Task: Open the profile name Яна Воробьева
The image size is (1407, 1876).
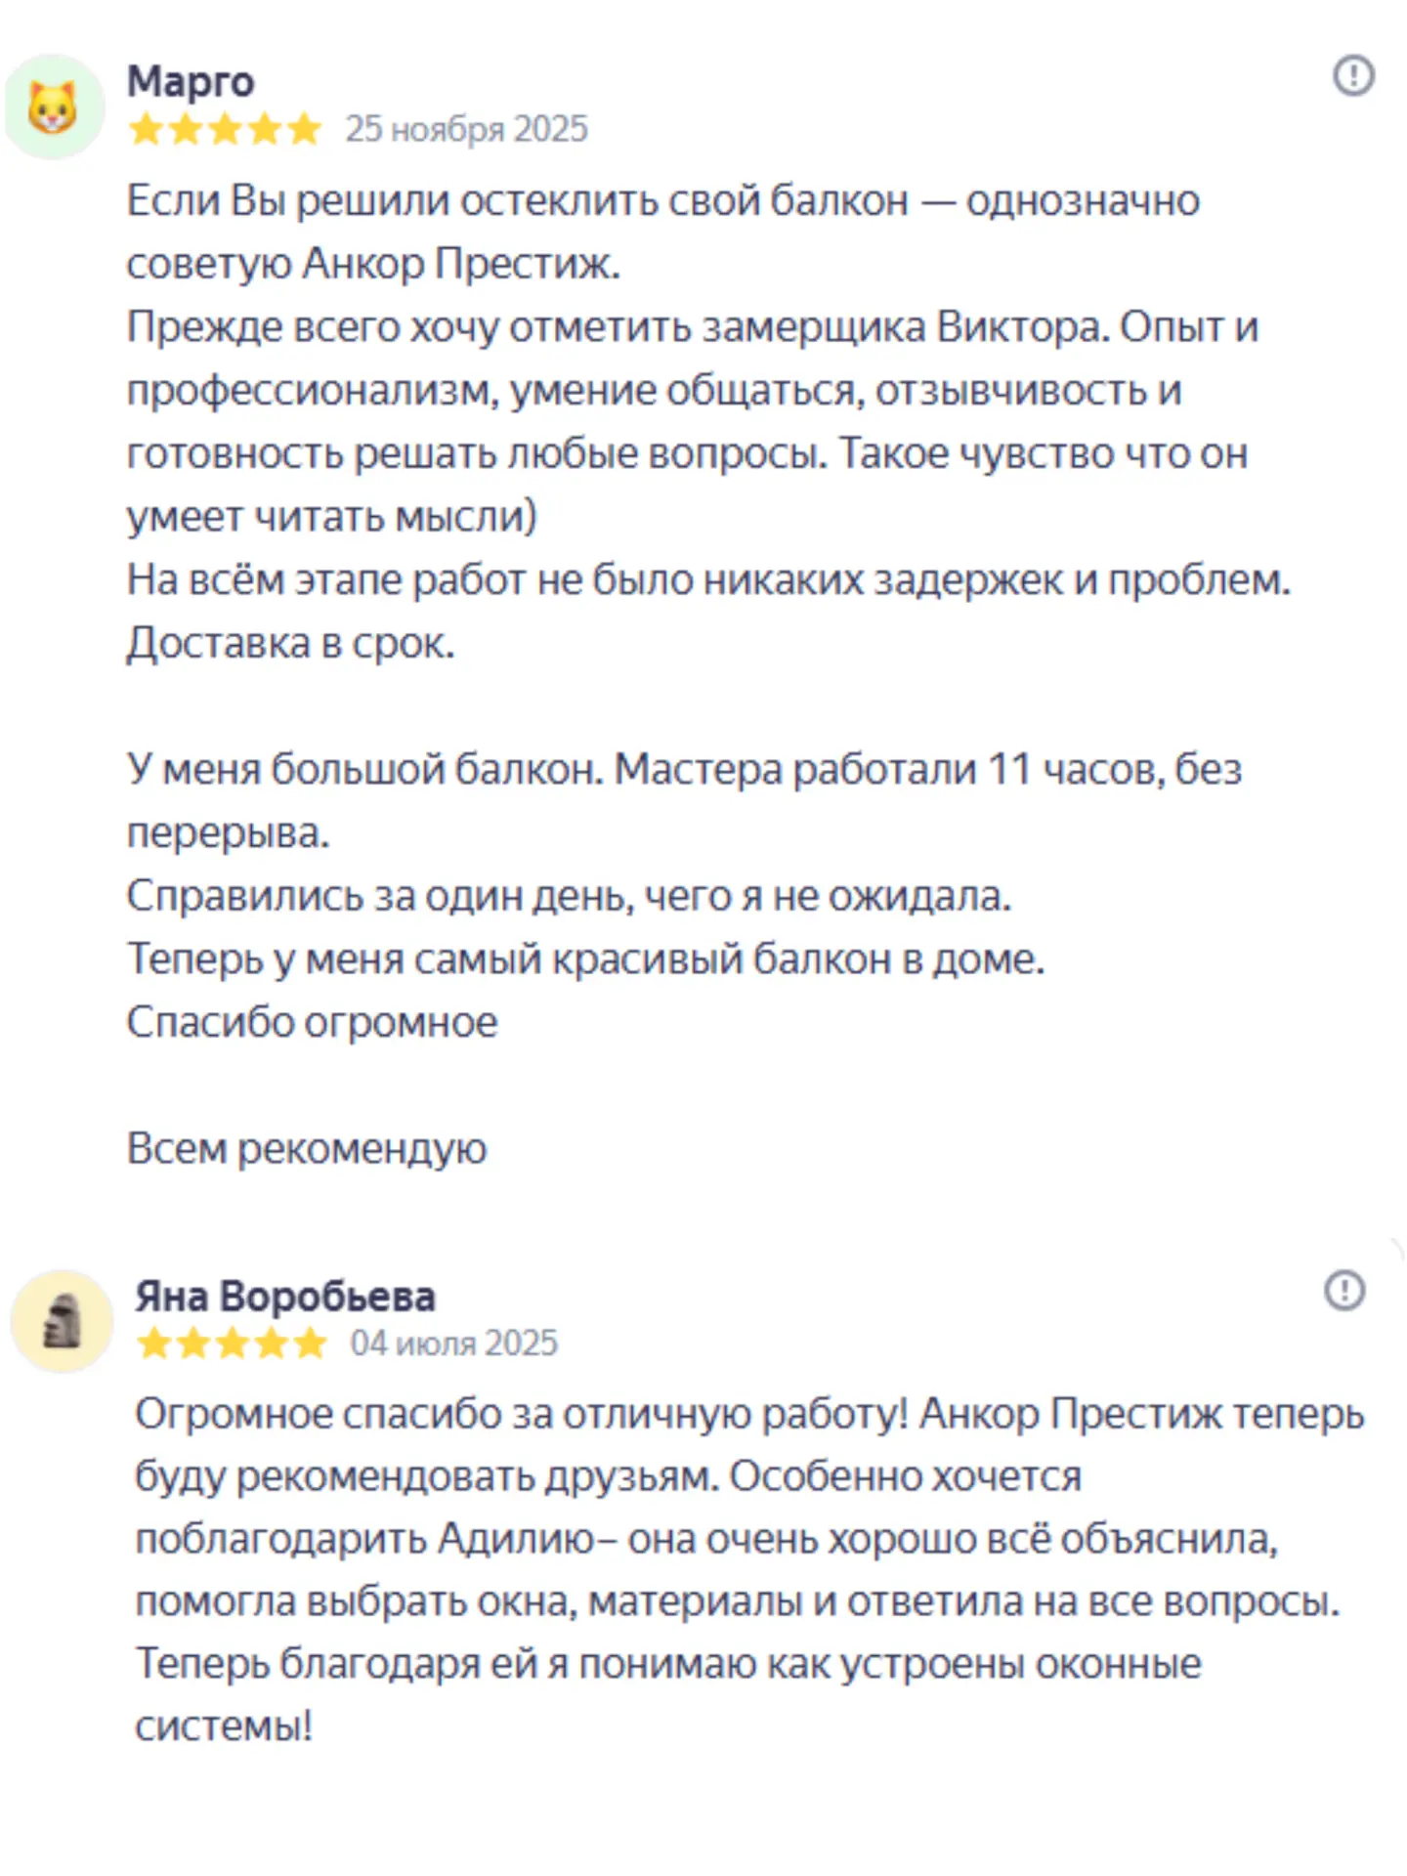Action: click(285, 1297)
